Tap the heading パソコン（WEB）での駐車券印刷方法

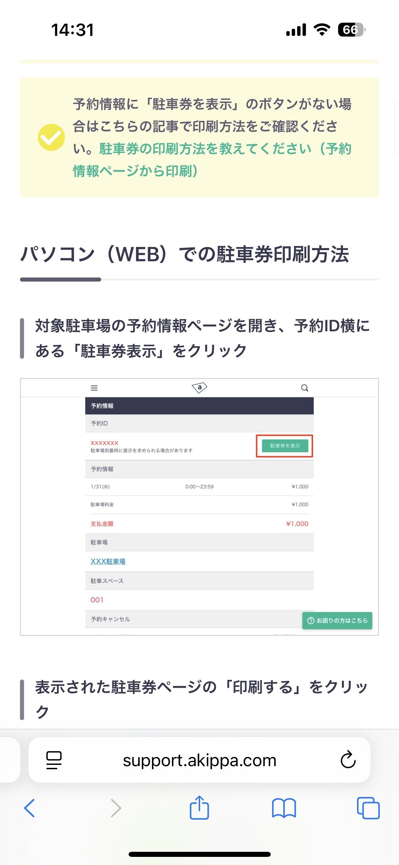(184, 254)
